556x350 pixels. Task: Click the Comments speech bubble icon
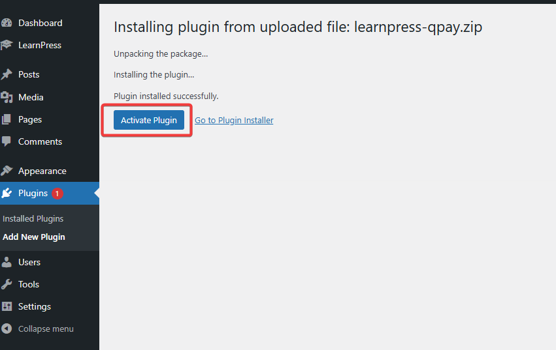(x=7, y=141)
